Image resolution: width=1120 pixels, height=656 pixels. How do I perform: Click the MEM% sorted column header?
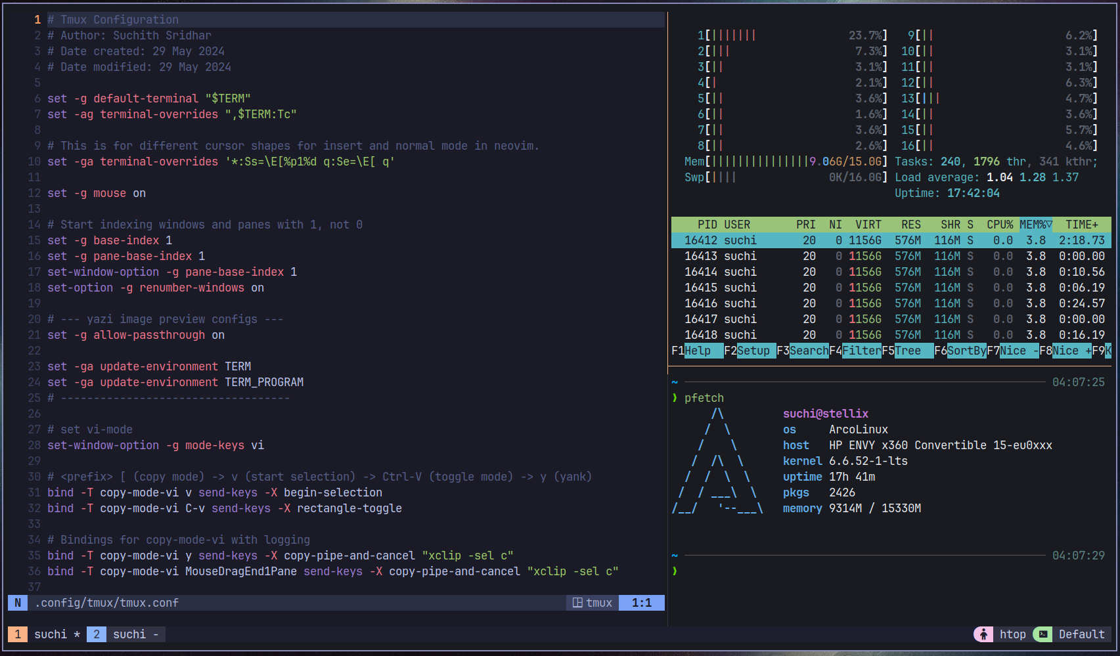[x=1036, y=225]
